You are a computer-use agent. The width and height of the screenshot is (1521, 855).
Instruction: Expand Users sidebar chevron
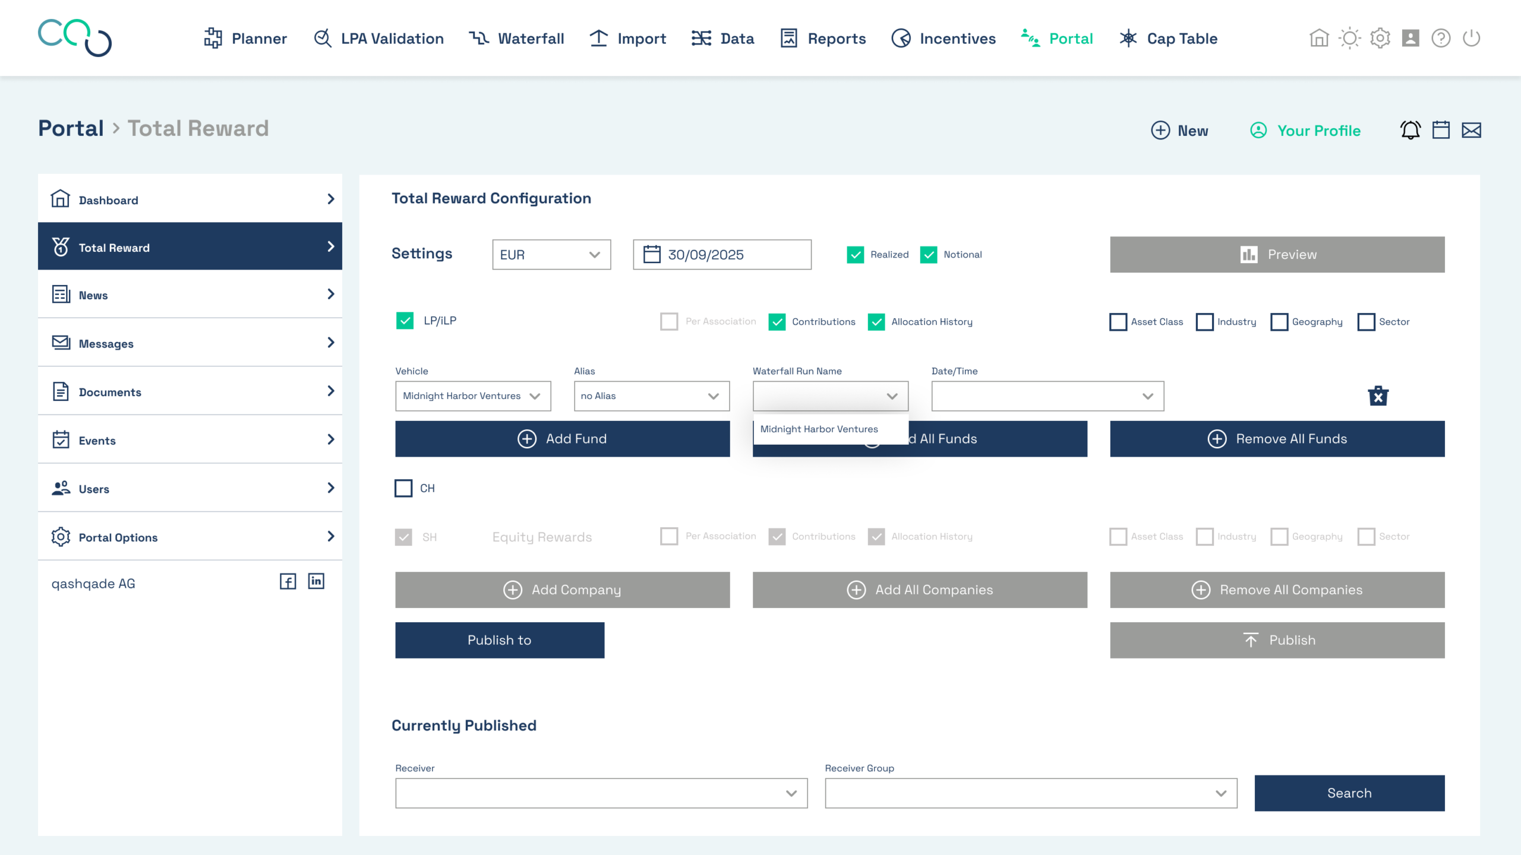[x=331, y=488]
